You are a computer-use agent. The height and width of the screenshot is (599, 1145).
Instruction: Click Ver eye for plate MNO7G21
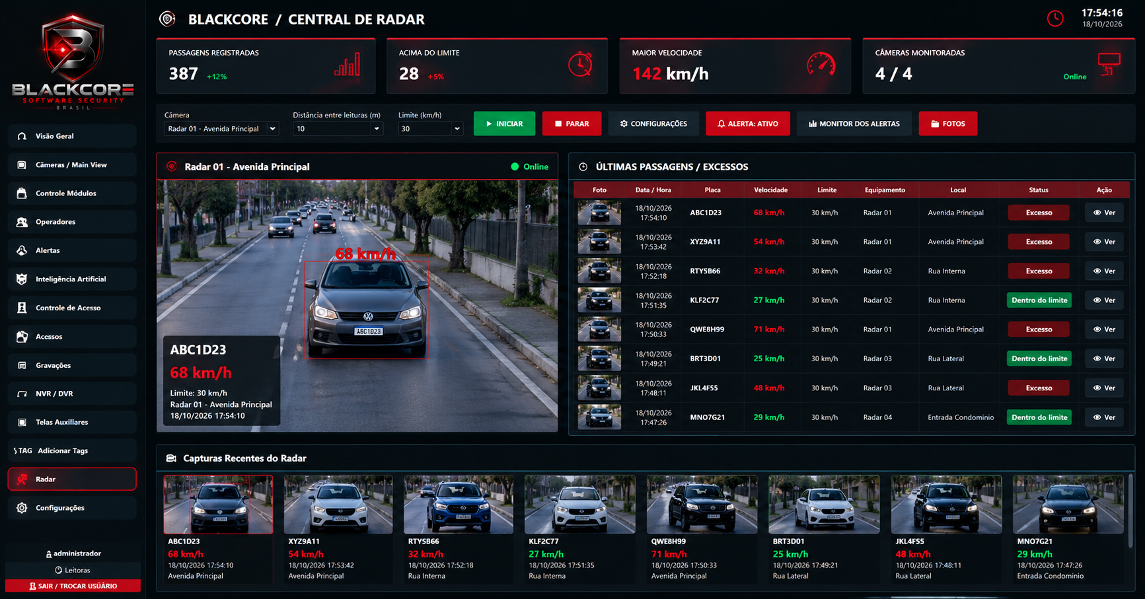1104,417
